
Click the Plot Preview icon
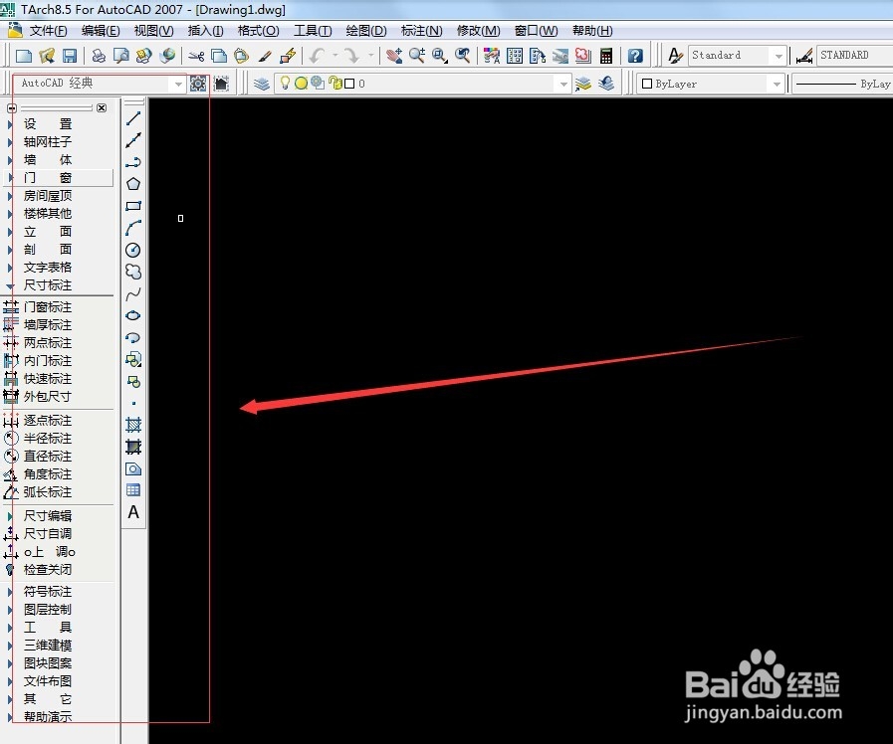point(120,56)
